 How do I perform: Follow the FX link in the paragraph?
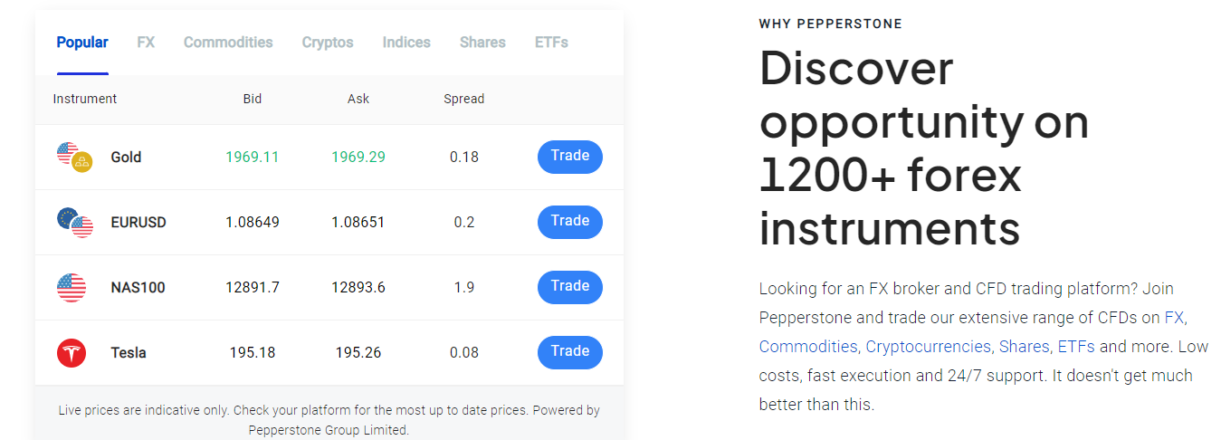[1175, 318]
